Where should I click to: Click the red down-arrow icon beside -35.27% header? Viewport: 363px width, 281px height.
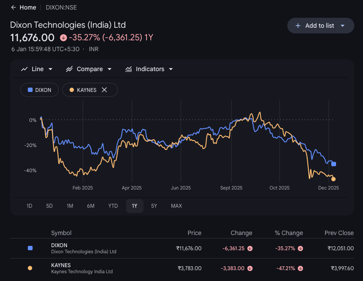63,38
